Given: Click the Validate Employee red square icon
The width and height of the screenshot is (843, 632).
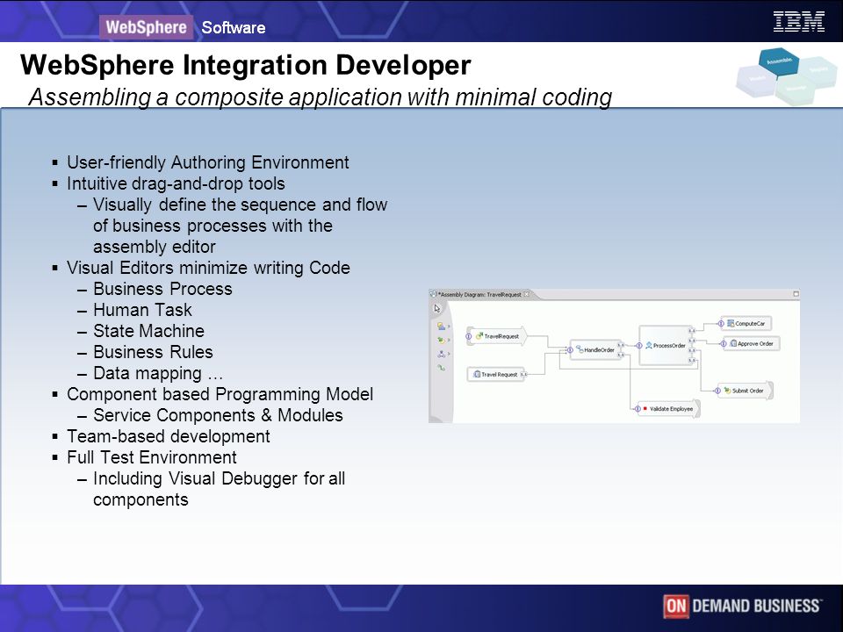Looking at the screenshot, I should tap(645, 408).
